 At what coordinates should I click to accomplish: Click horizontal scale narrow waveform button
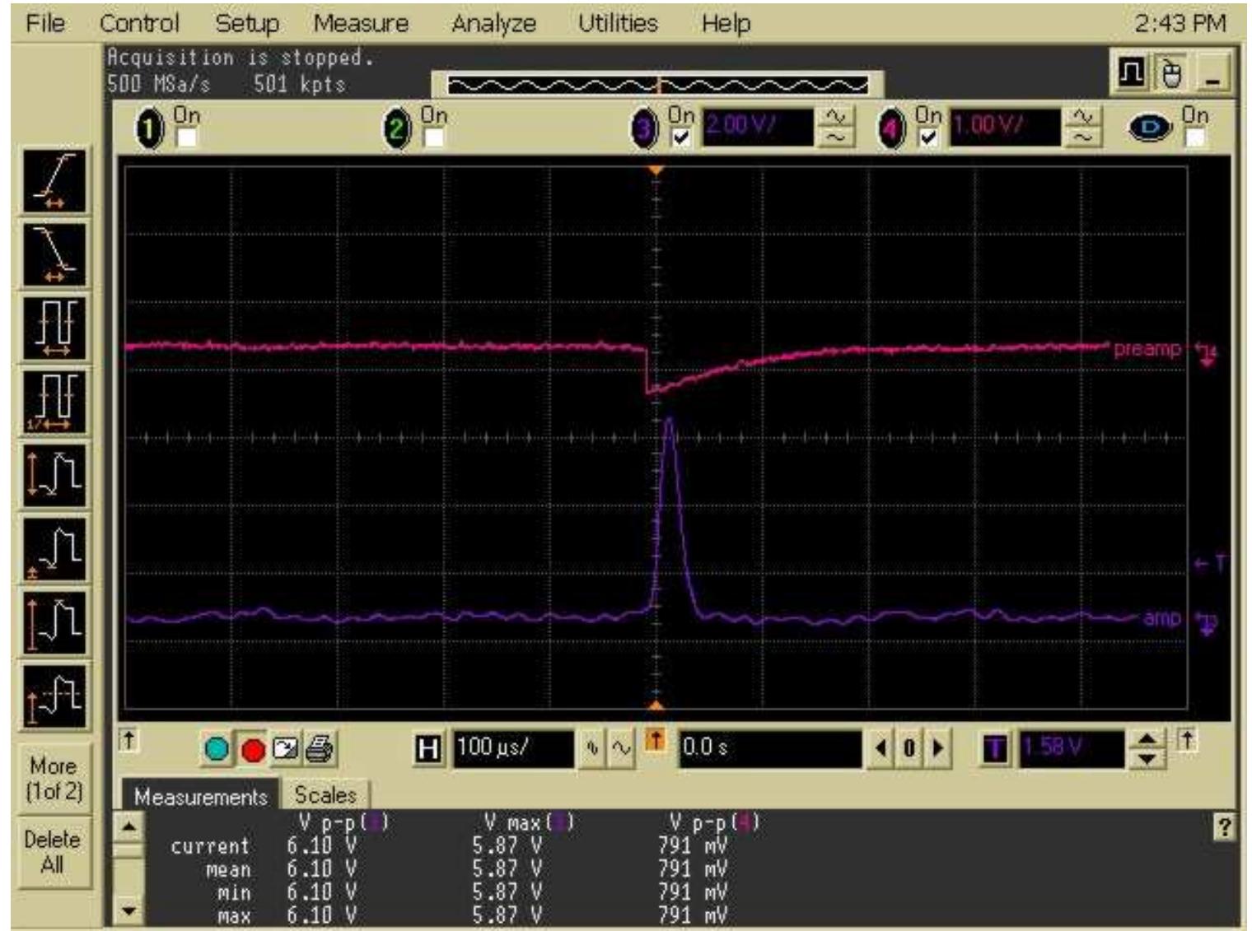592,748
